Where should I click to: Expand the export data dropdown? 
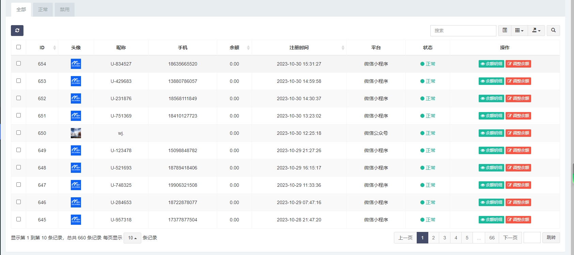click(x=536, y=31)
